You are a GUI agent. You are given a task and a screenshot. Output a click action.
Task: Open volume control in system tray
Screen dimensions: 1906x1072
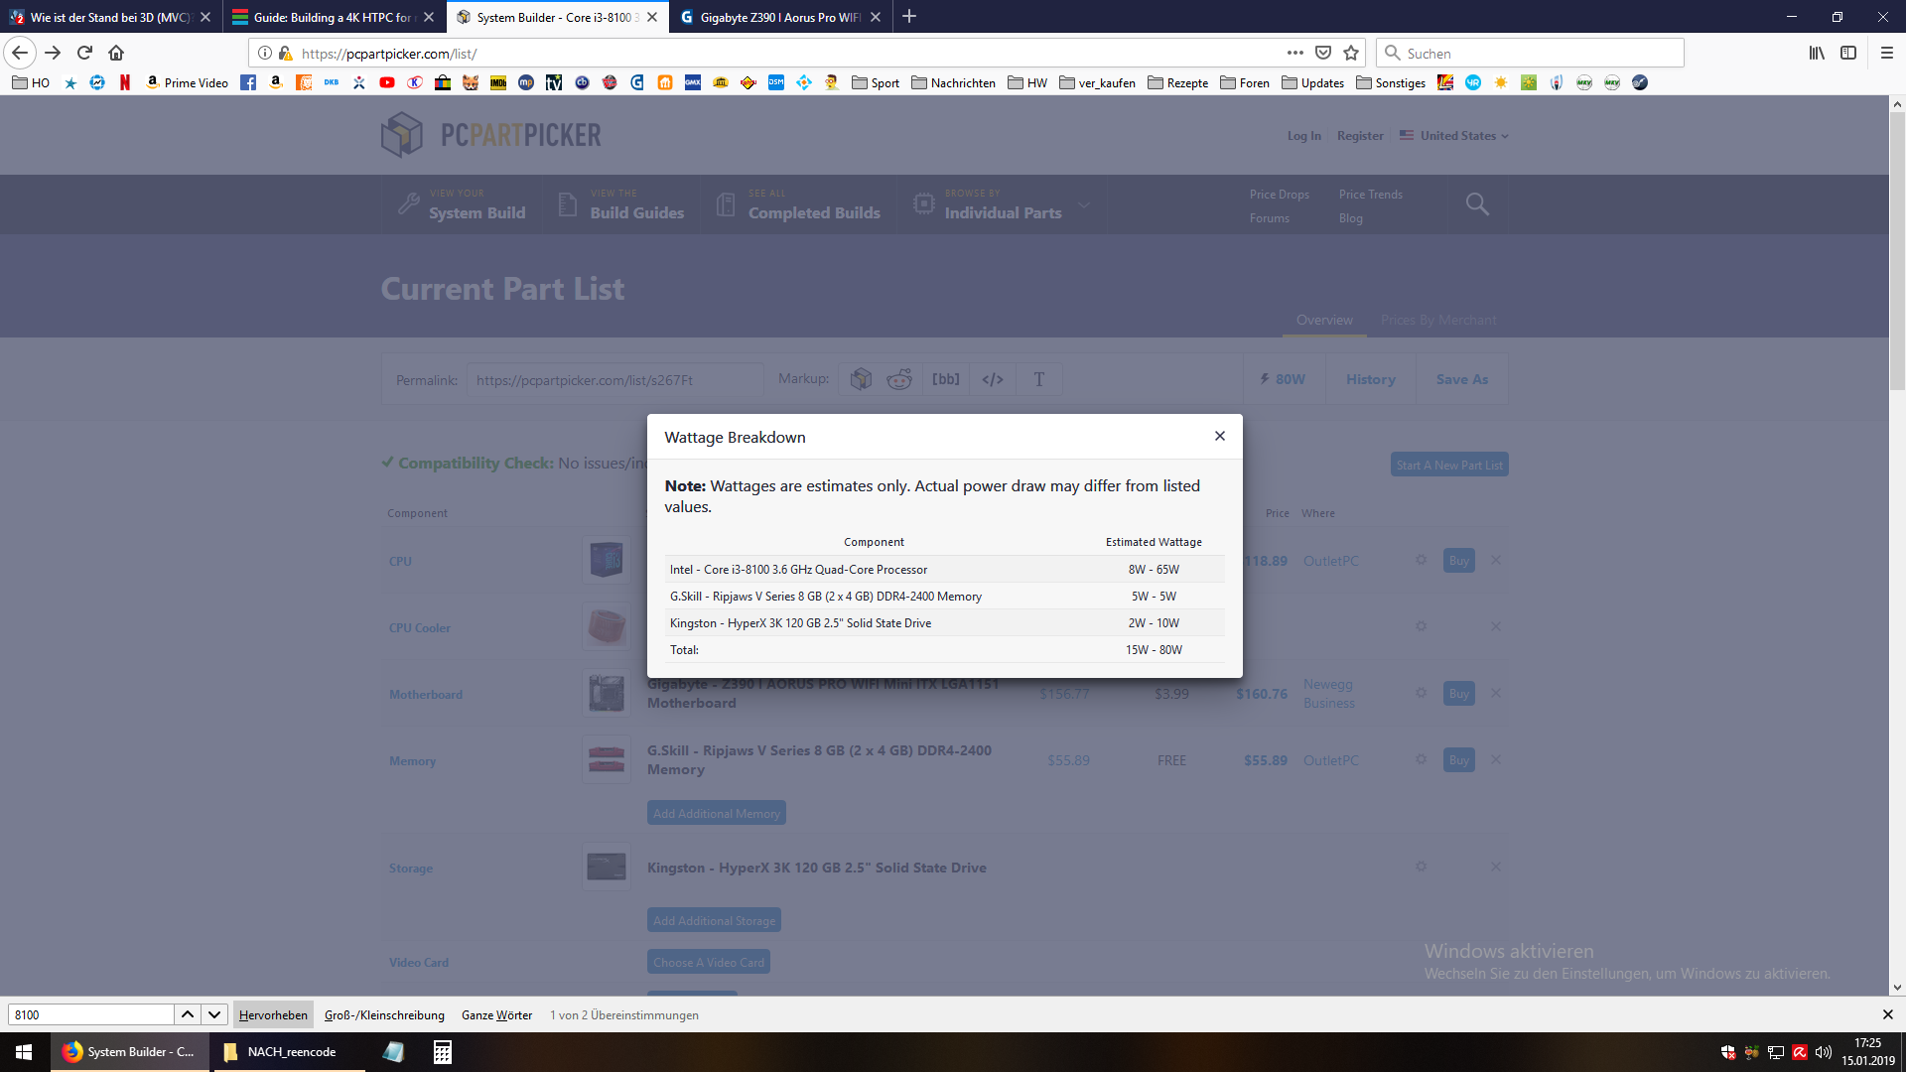pos(1824,1052)
